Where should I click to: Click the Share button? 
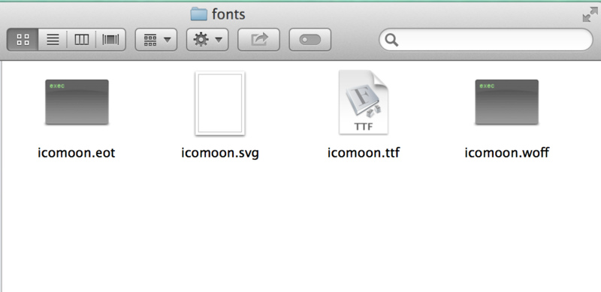(x=258, y=40)
